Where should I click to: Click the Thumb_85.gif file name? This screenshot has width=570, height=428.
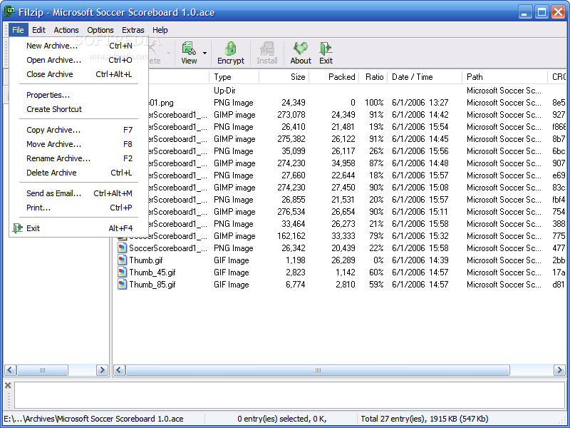(152, 285)
